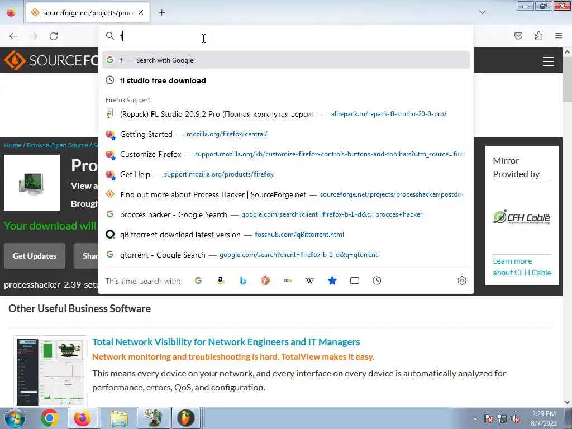This screenshot has width=572, height=429.
Task: Open 'procces hacker - Google Search' suggestion
Action: point(285,214)
